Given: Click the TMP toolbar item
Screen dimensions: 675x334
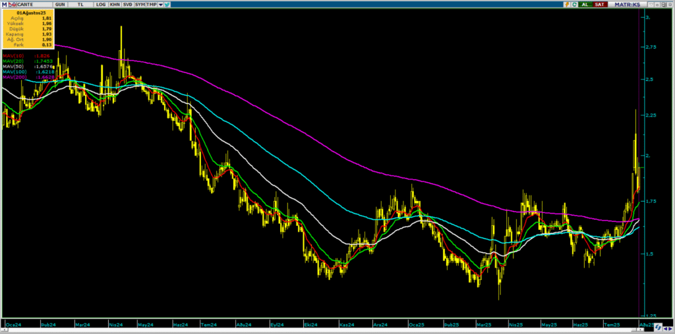Looking at the screenshot, I should (x=152, y=5).
